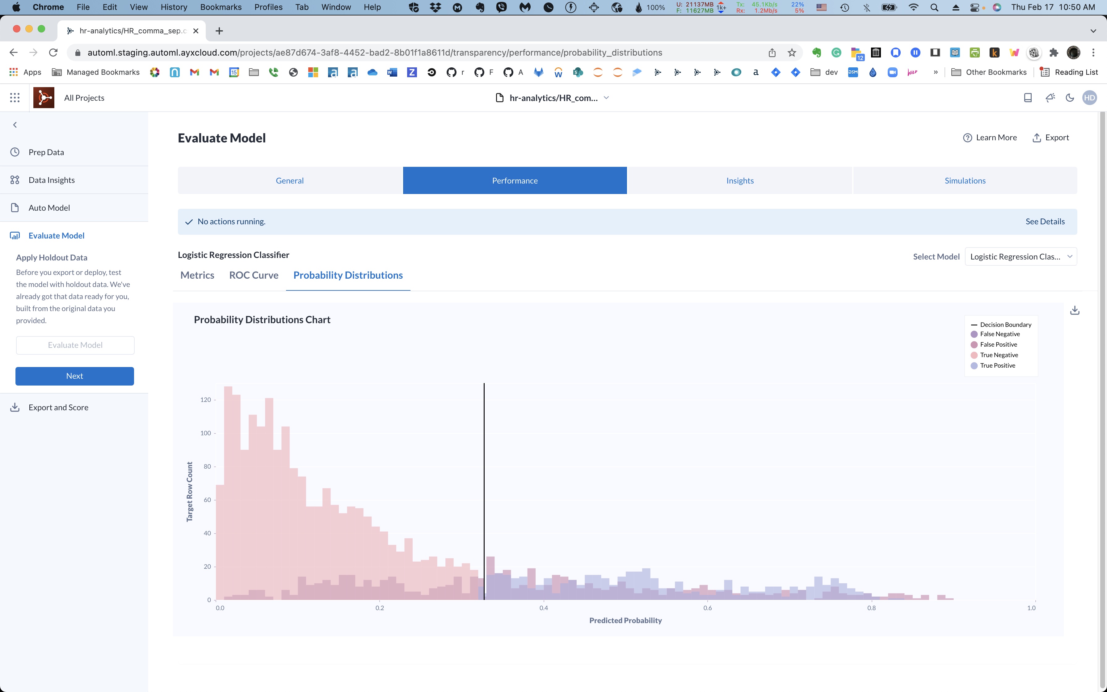Viewport: 1107px width, 692px height.
Task: Open the Prep Data section
Action: 46,152
